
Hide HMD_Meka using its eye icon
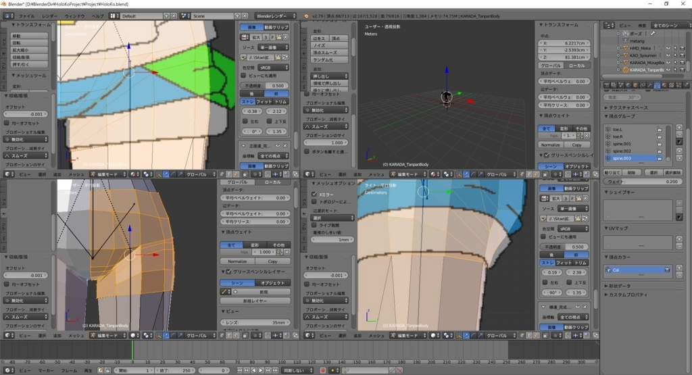coord(668,48)
